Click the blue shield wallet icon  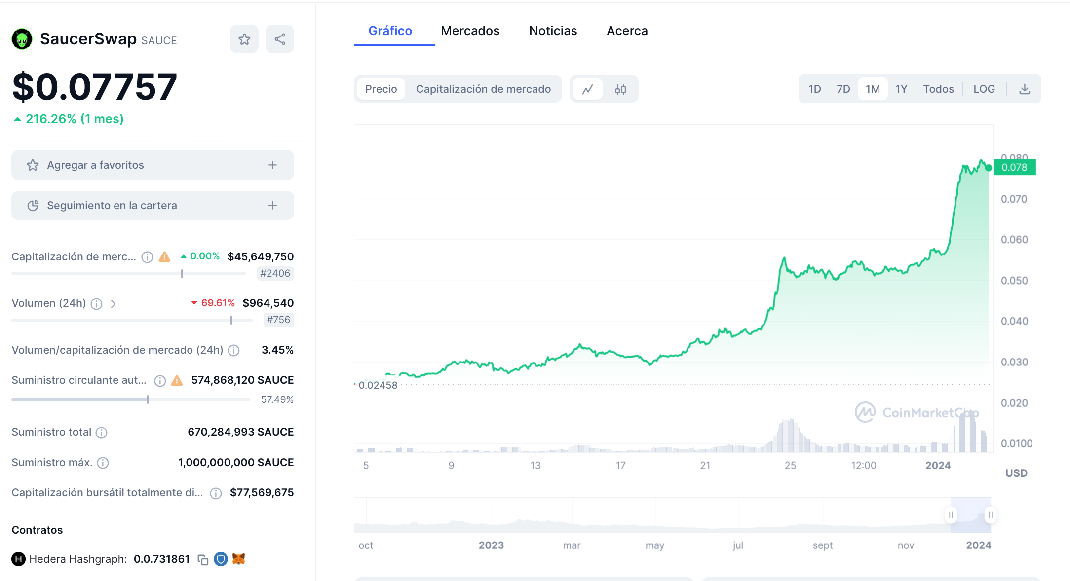tap(221, 559)
